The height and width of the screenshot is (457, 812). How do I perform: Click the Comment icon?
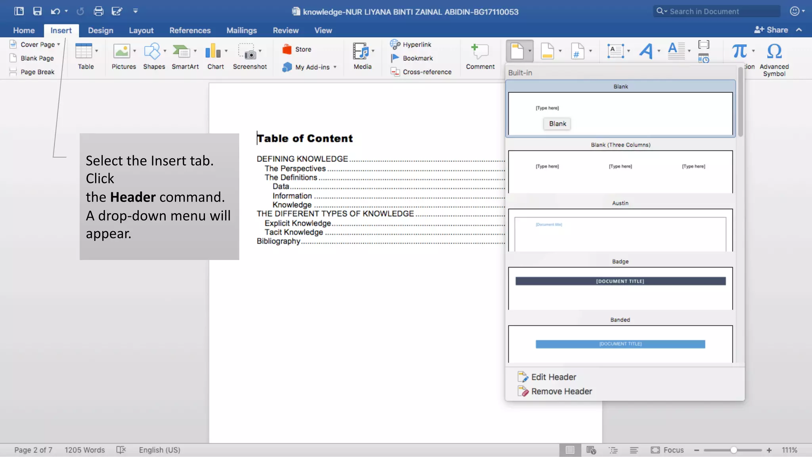[x=480, y=52]
